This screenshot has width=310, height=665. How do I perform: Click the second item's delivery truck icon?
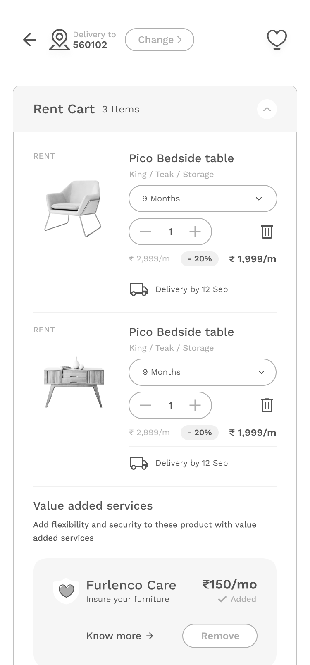tap(139, 463)
